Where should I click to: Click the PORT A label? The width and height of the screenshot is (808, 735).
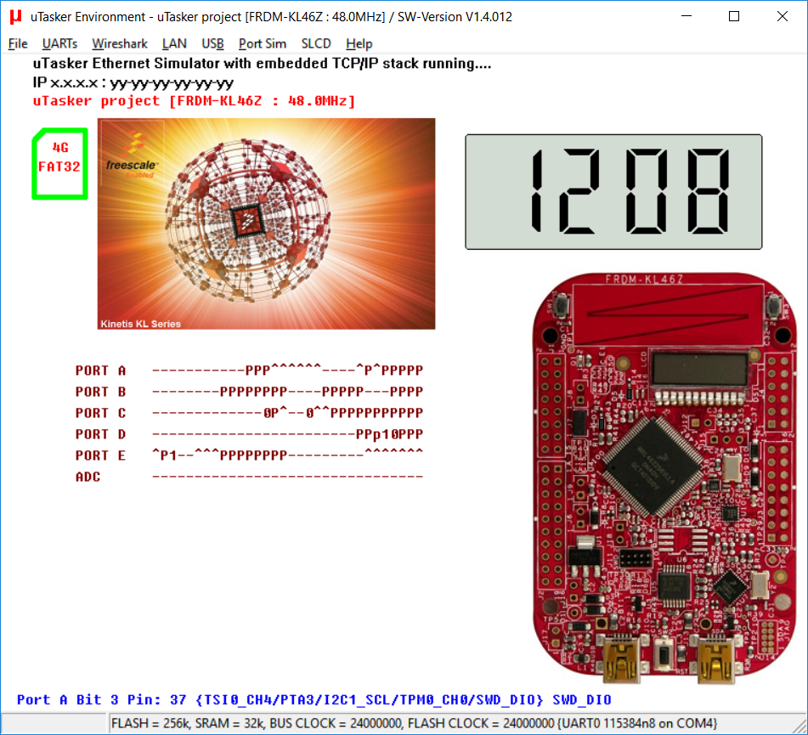(100, 370)
